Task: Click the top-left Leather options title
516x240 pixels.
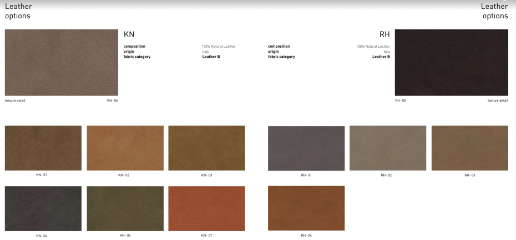Action: (x=18, y=11)
